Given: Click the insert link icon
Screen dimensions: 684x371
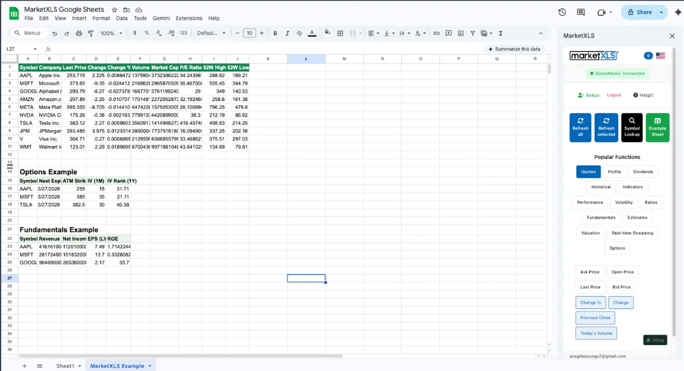Looking at the screenshot, I should pyautogui.click(x=437, y=33).
